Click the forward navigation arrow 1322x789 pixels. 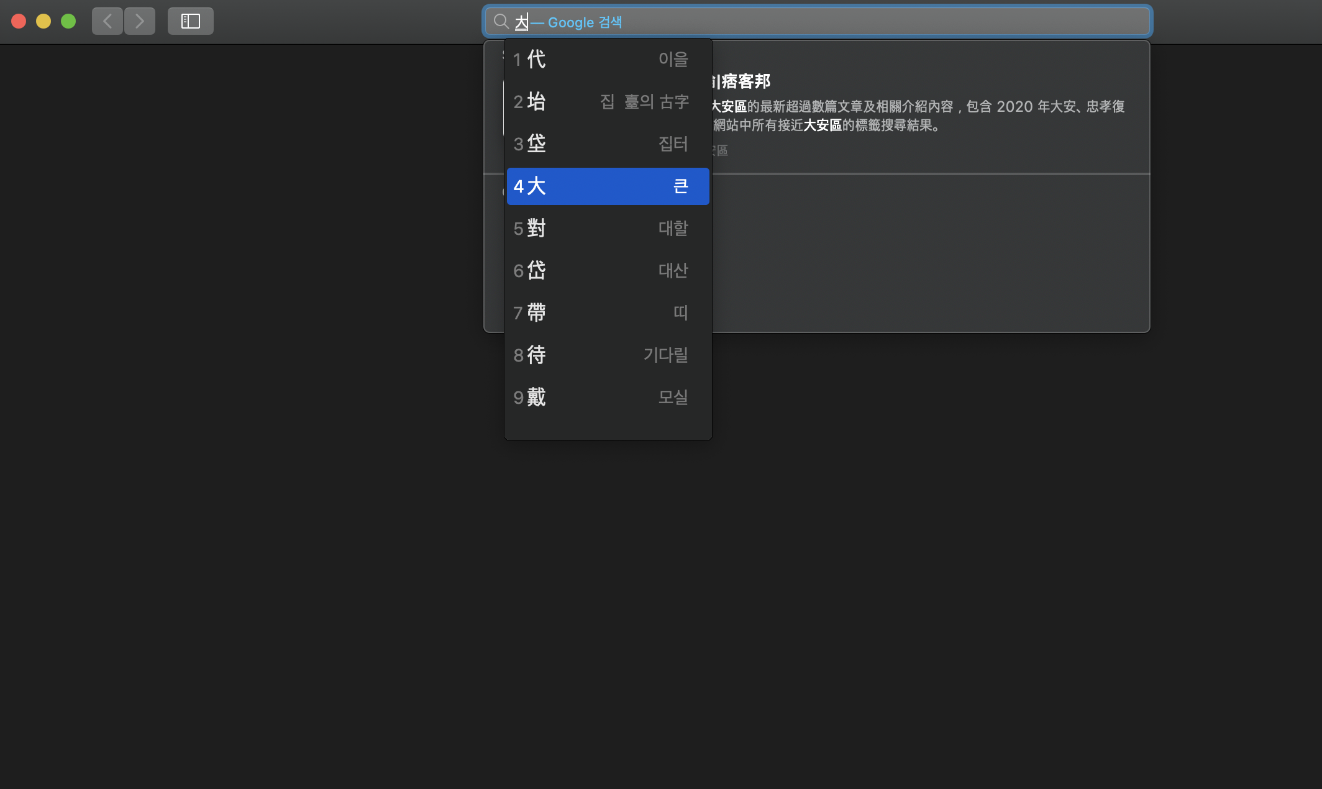pos(140,21)
